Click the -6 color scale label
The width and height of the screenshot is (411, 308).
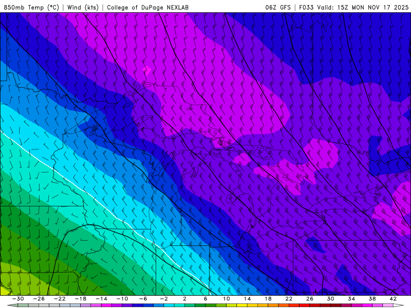tap(143, 299)
